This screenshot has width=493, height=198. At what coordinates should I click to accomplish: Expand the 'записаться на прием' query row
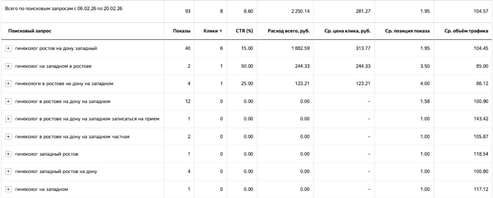tap(8, 119)
